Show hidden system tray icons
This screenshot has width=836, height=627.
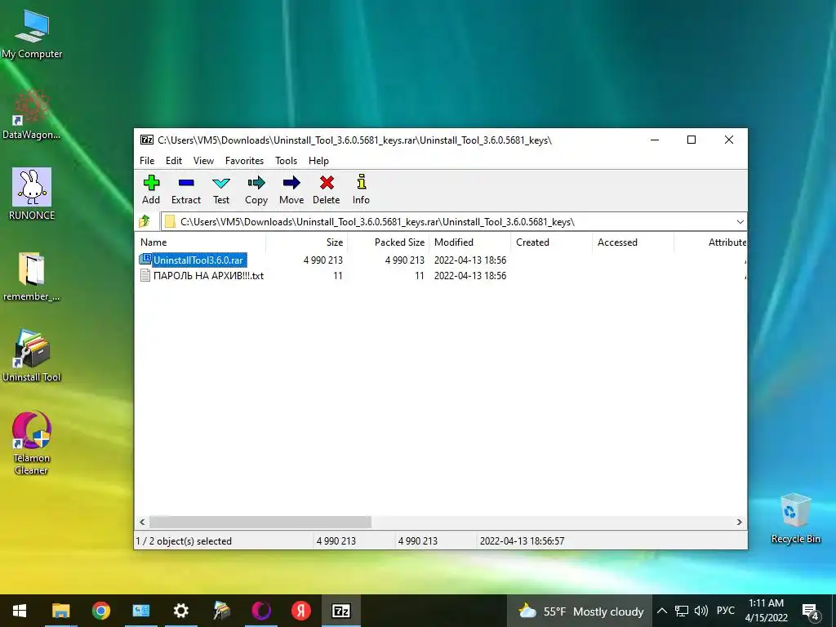point(661,611)
